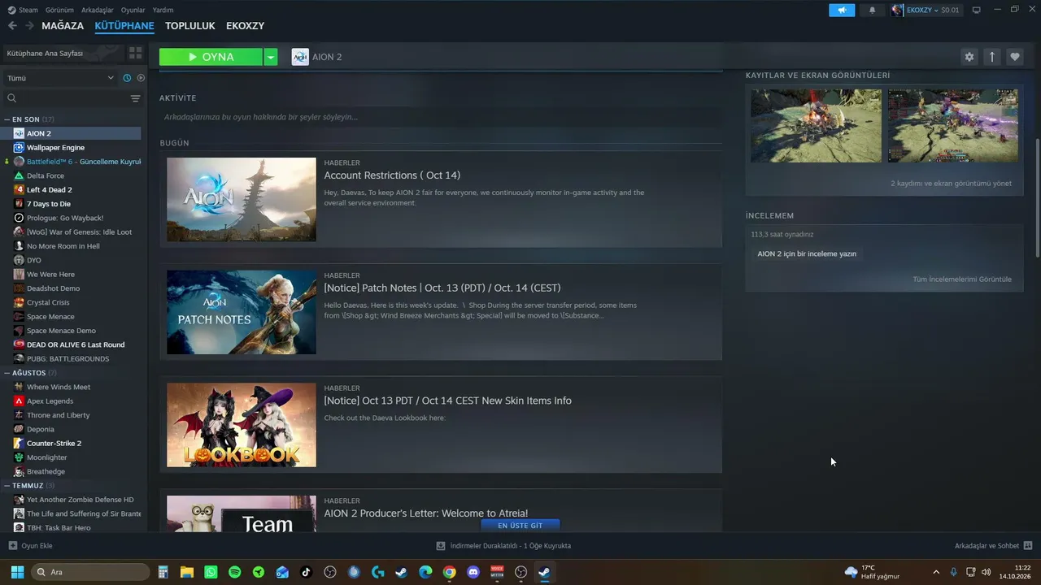The width and height of the screenshot is (1041, 585).
Task: Click EN ÜSTE GİT button
Action: (520, 526)
